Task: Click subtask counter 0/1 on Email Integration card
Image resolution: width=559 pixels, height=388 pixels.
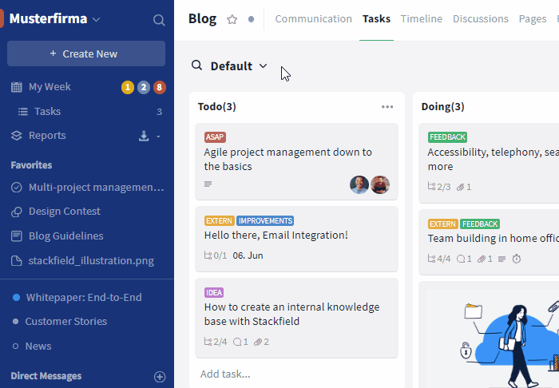Action: click(216, 255)
